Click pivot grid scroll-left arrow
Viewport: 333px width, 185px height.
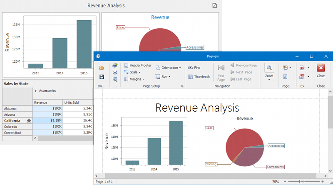pyautogui.click(x=35, y=138)
